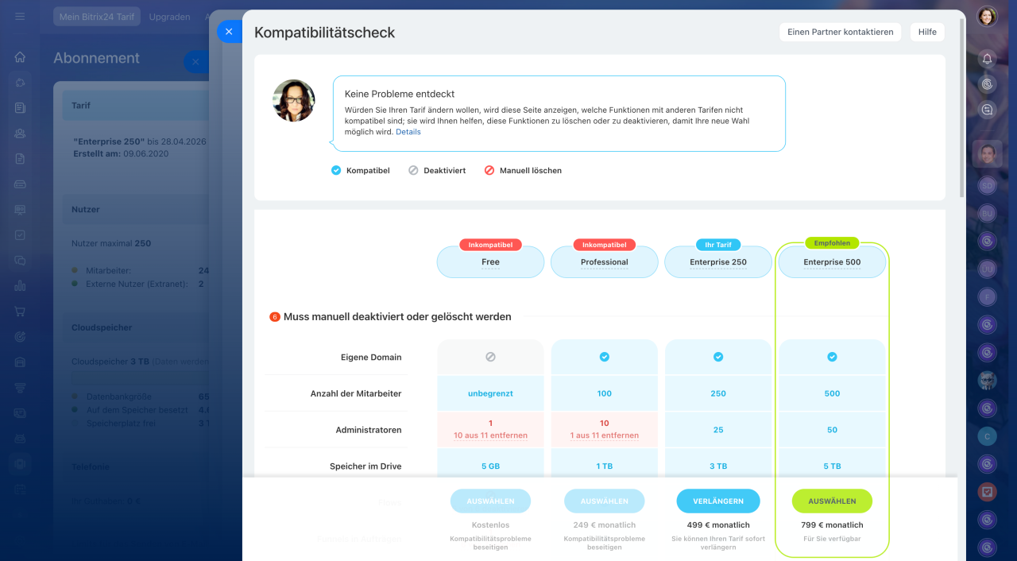The width and height of the screenshot is (1017, 561).
Task: Open the bar chart icon in the left sidebar
Action: tap(20, 286)
